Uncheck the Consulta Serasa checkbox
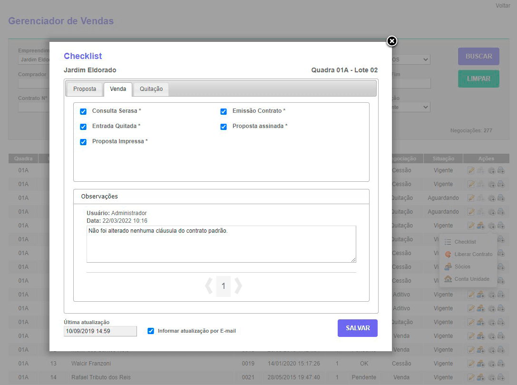 coord(83,111)
